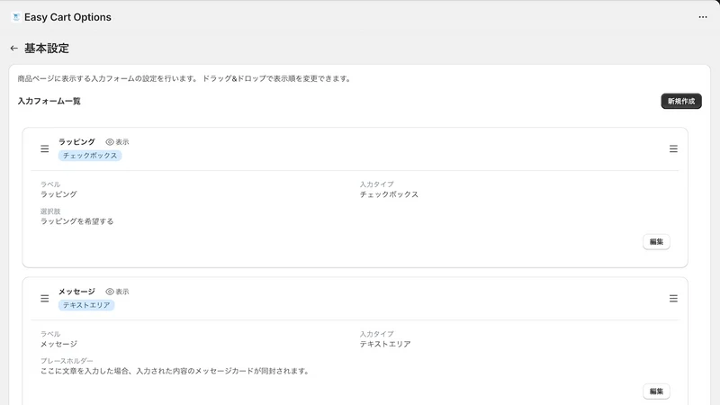The image size is (720, 405).
Task: Click the ラベル value メッセージ in details
Action: click(x=58, y=344)
